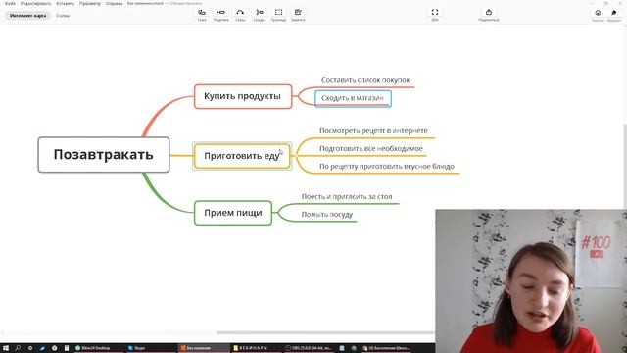Click subtopic Поесть и пригласить за стол
The width and height of the screenshot is (627, 353).
pyautogui.click(x=347, y=196)
